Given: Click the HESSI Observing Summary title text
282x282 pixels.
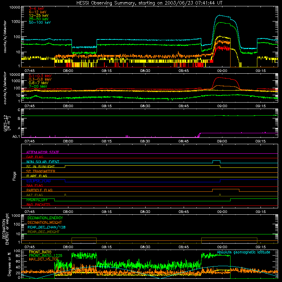Looking at the screenshot, I should 149,3.
